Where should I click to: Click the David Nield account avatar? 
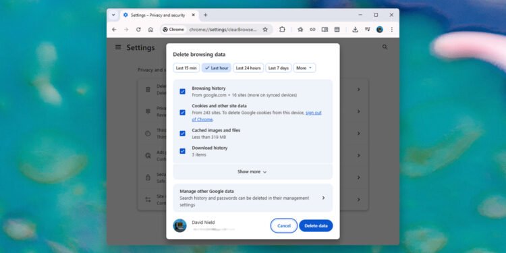click(x=179, y=225)
